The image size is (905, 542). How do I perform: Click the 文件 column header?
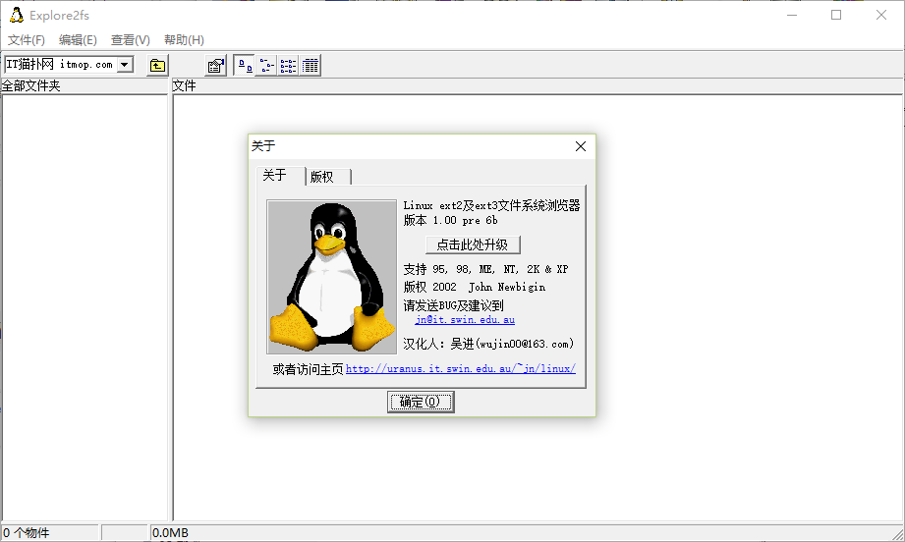pos(537,85)
